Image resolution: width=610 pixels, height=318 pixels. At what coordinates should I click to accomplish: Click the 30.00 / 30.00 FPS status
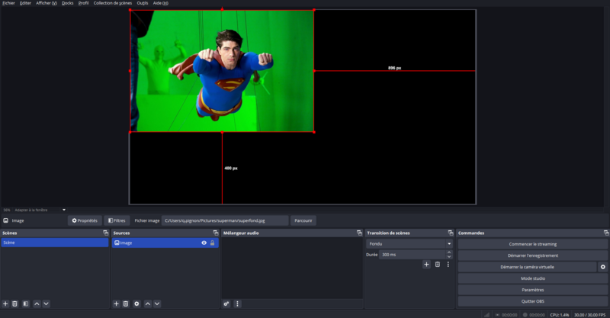point(589,315)
